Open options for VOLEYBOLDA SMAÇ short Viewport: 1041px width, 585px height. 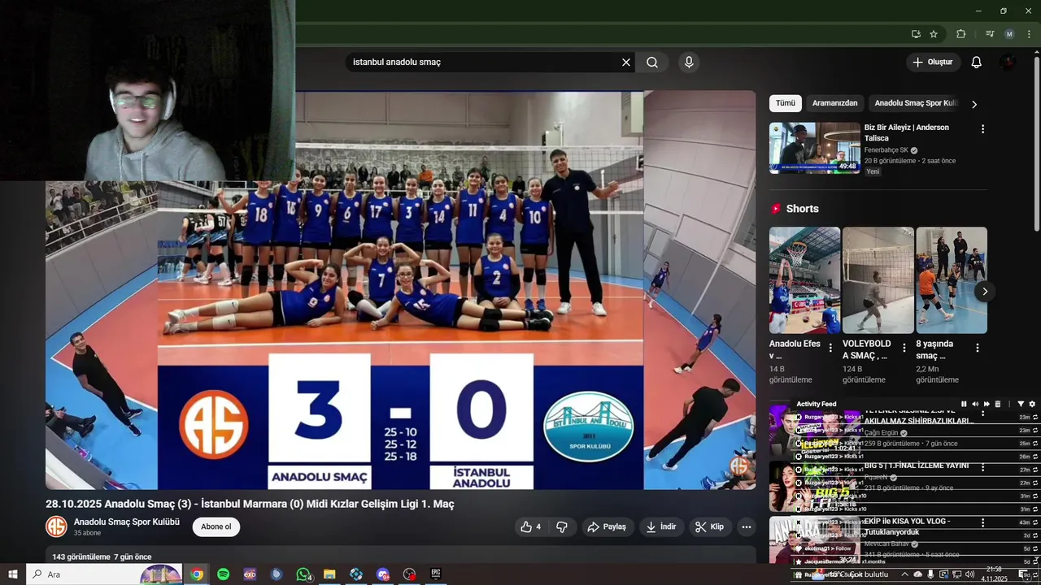[904, 348]
